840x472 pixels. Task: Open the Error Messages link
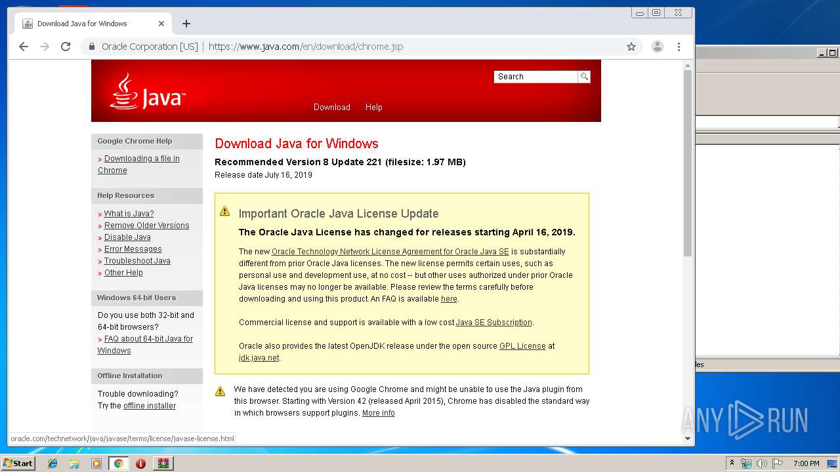point(133,249)
